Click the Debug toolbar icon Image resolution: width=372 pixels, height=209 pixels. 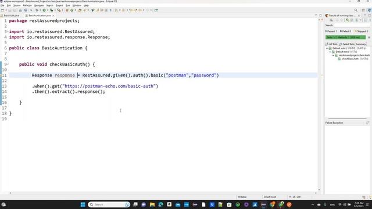(37, 10)
